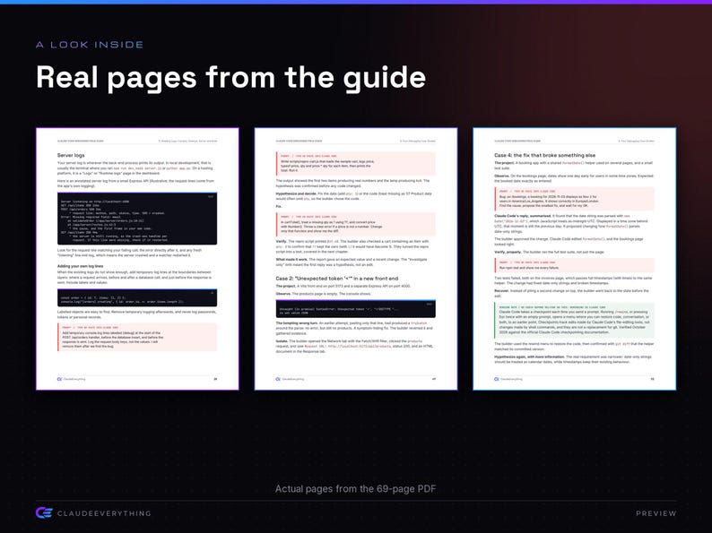Click the pink prompt box at bottom of first page
The width and height of the screenshot is (712, 533).
tap(137, 337)
